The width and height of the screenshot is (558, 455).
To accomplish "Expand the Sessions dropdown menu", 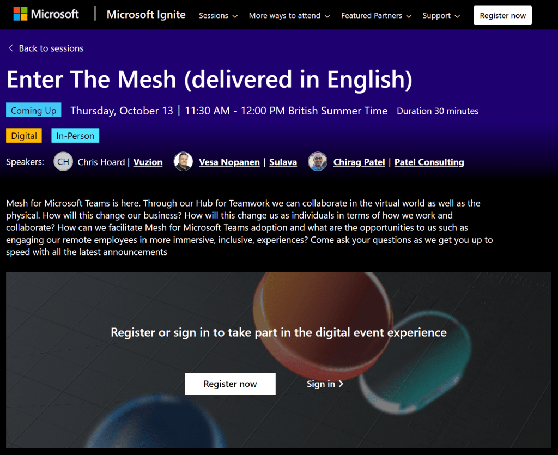I will point(218,16).
